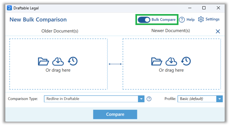Open recent history for Newer Documents

point(186,61)
